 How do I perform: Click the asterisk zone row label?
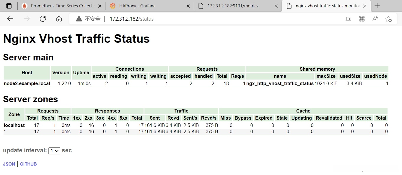(4, 131)
